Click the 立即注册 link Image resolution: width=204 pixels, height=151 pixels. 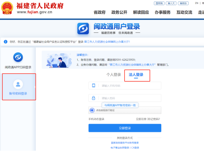pyautogui.click(x=141, y=119)
